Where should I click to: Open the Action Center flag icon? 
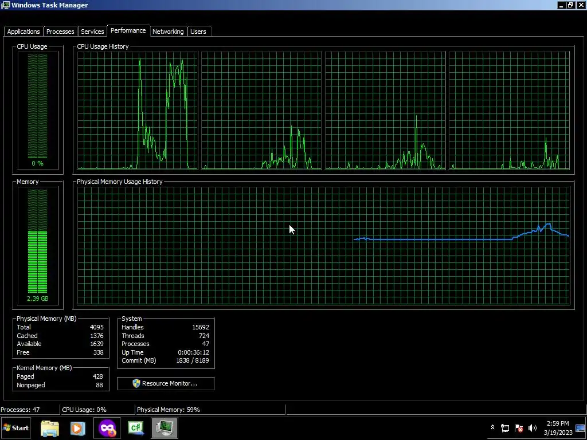tap(519, 427)
